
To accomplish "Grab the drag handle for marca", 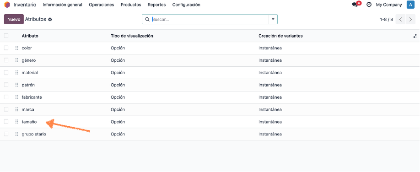I will [x=16, y=110].
